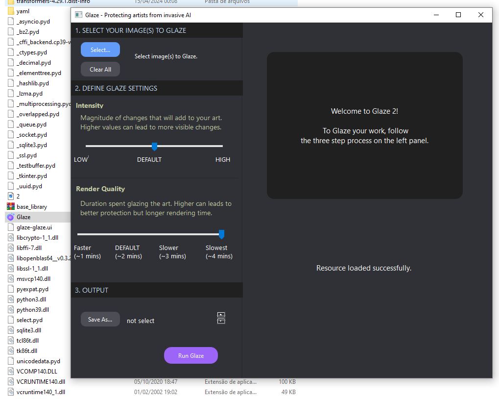499x399 pixels.
Task: Click the VCOMP140.DLL file icon
Action: (x=10, y=371)
